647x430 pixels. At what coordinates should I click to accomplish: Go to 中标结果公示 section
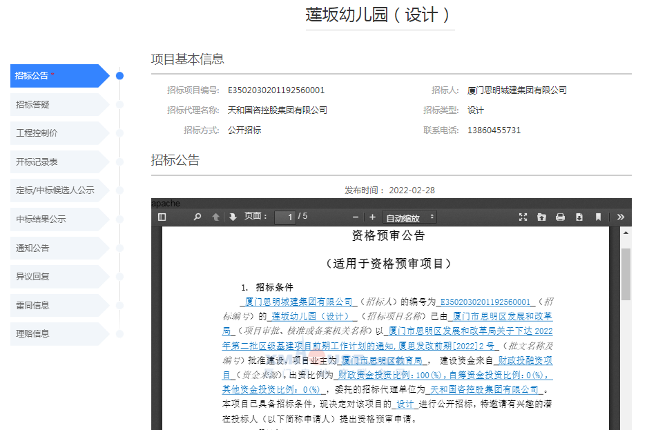click(x=55, y=219)
